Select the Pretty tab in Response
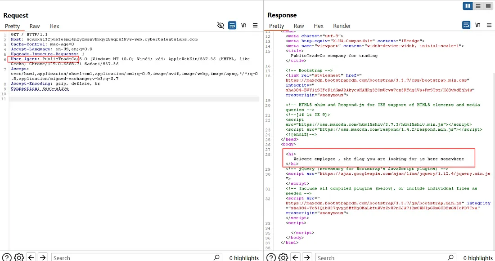Screen dimensions: 495x261 tap(277, 26)
